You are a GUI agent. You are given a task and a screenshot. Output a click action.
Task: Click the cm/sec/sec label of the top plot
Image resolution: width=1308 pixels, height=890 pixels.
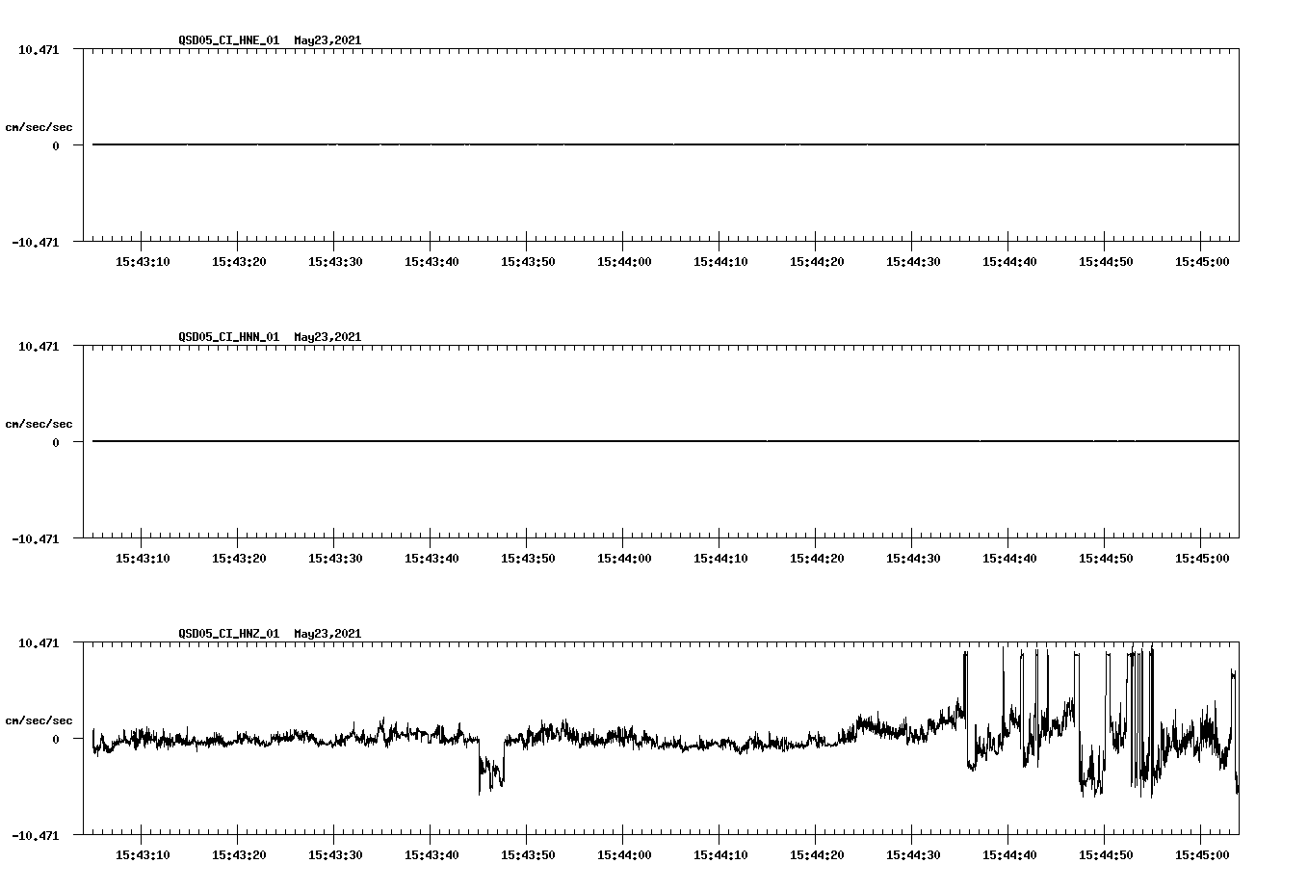pos(40,126)
